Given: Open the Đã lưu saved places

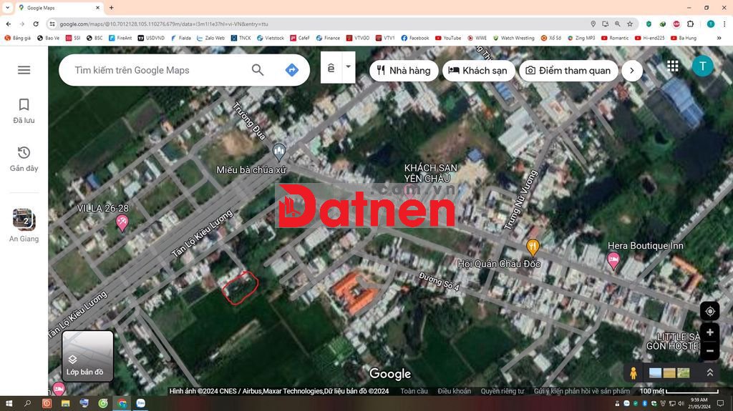Looking at the screenshot, I should tap(24, 111).
